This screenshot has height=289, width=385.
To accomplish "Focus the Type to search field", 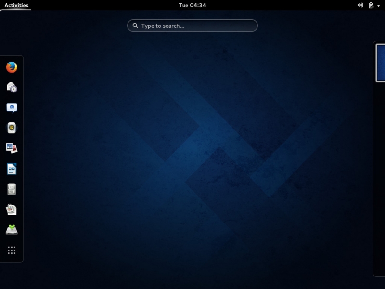I will click(192, 26).
